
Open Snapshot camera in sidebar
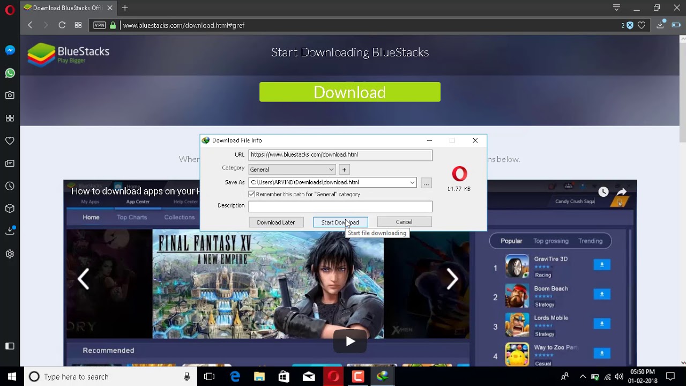point(10,95)
